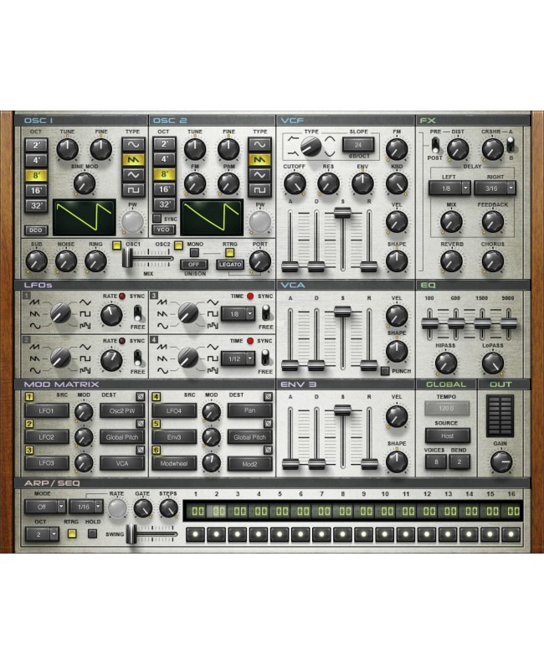Click the OSC 1 SINE MOD knob

click(x=85, y=183)
